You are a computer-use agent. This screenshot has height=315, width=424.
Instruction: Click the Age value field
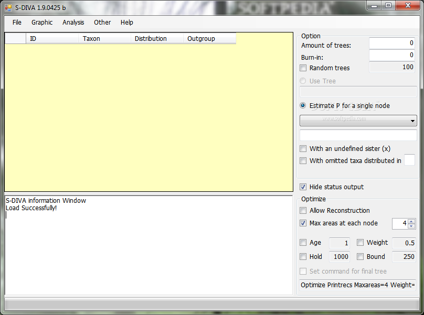tap(340, 243)
